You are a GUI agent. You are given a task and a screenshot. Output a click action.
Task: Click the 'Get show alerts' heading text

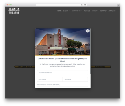(x=62, y=60)
